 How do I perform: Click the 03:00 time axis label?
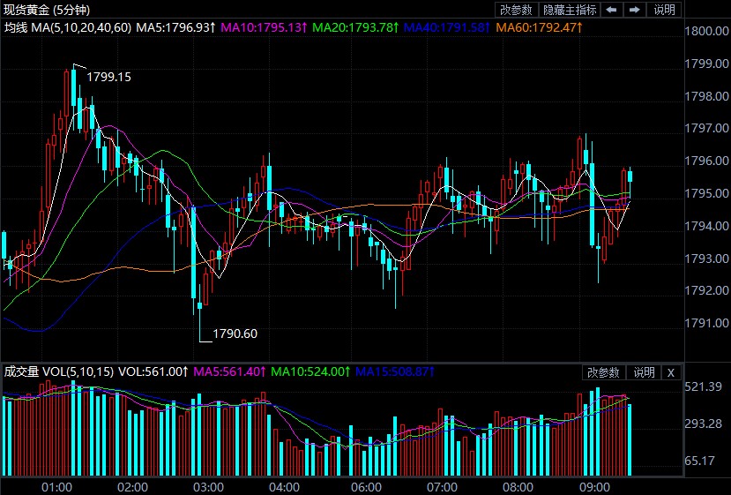pyautogui.click(x=208, y=488)
